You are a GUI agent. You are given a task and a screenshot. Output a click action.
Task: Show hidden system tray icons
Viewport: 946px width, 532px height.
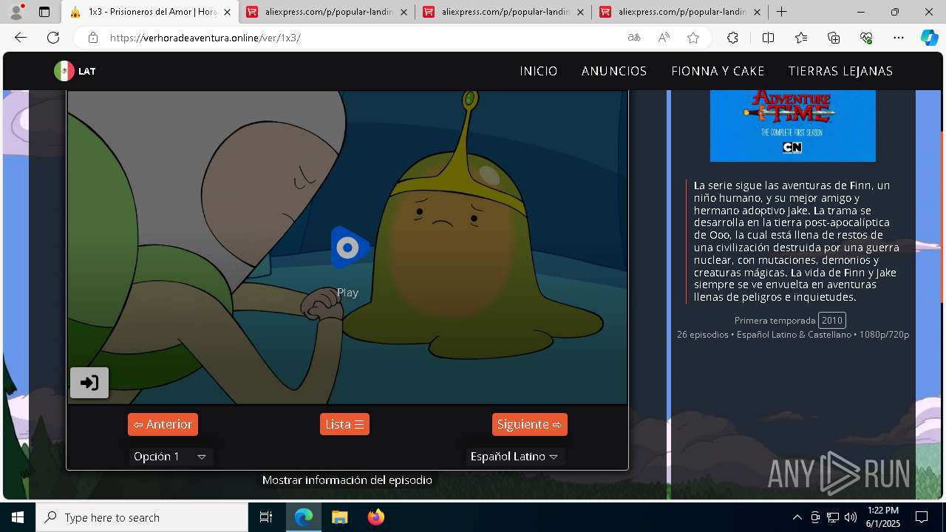797,517
